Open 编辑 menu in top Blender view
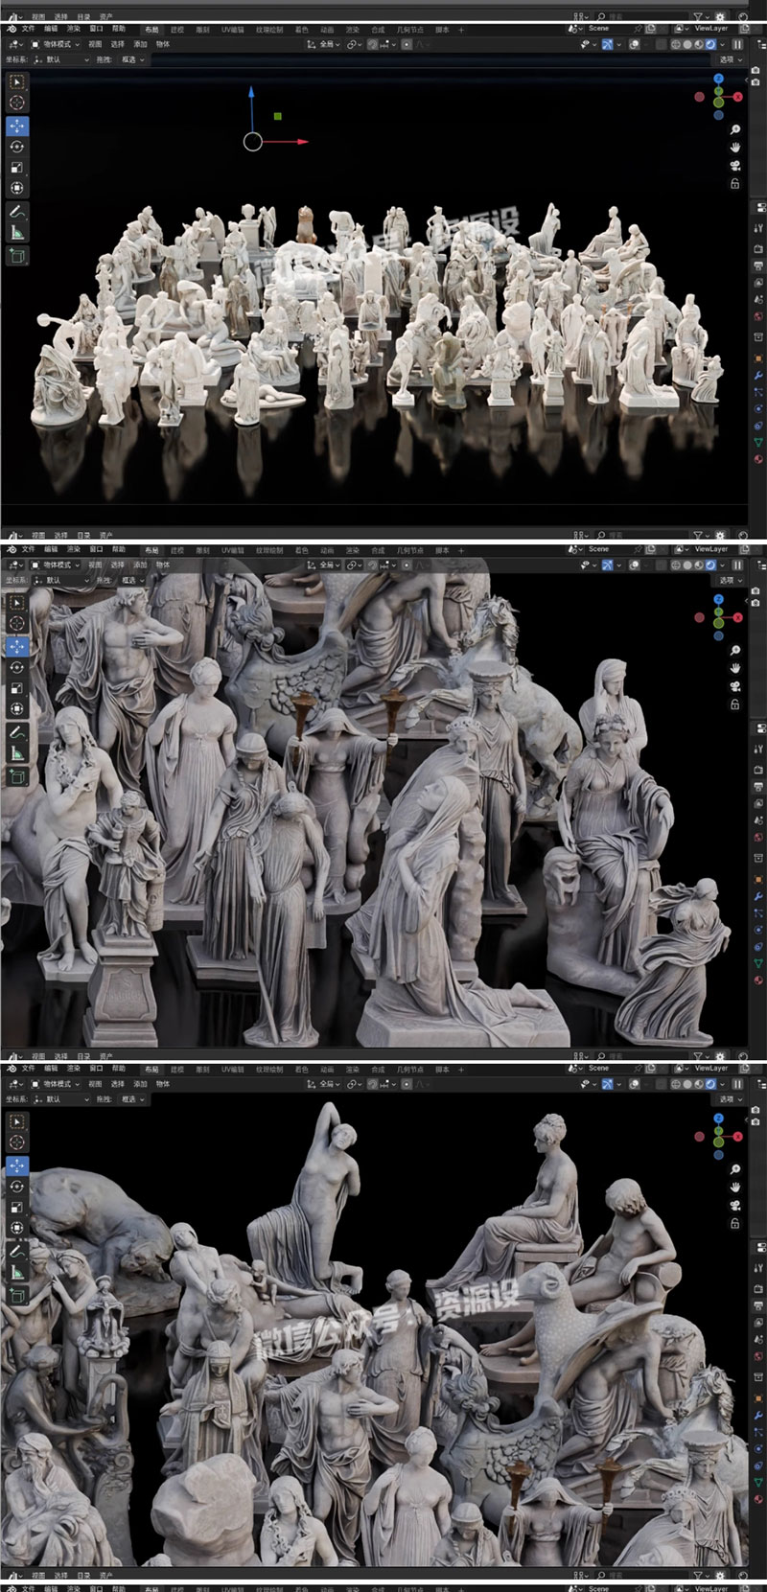767x1592 pixels. [x=51, y=29]
